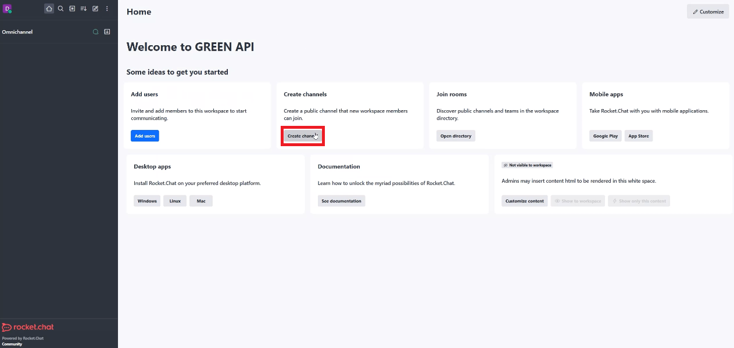Toggle 'Show to workspace' visibility option
The image size is (734, 348).
pyautogui.click(x=578, y=201)
